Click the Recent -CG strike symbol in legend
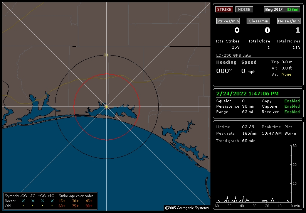Screen dimensions: 306x213 23,201
